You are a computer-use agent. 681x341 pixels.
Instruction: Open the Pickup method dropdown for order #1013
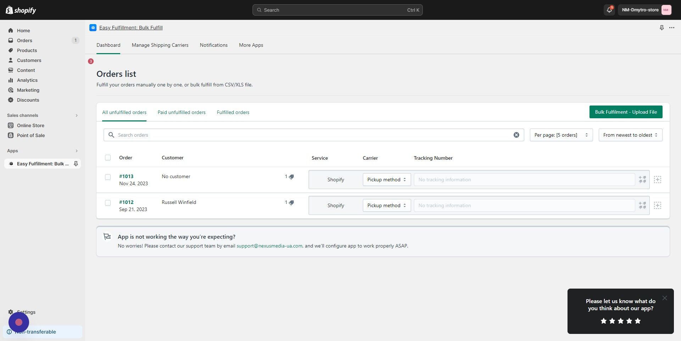point(386,180)
